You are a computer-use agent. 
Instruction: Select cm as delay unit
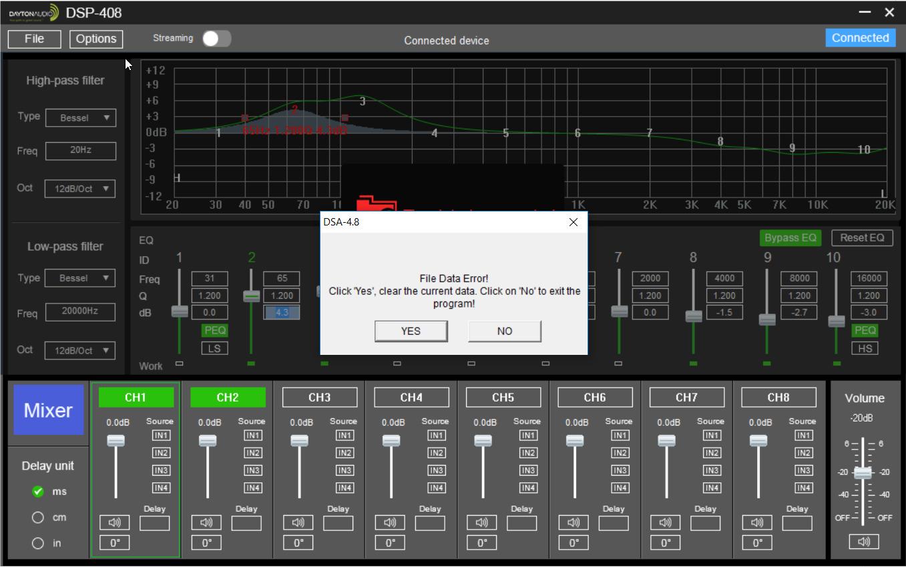pyautogui.click(x=38, y=518)
